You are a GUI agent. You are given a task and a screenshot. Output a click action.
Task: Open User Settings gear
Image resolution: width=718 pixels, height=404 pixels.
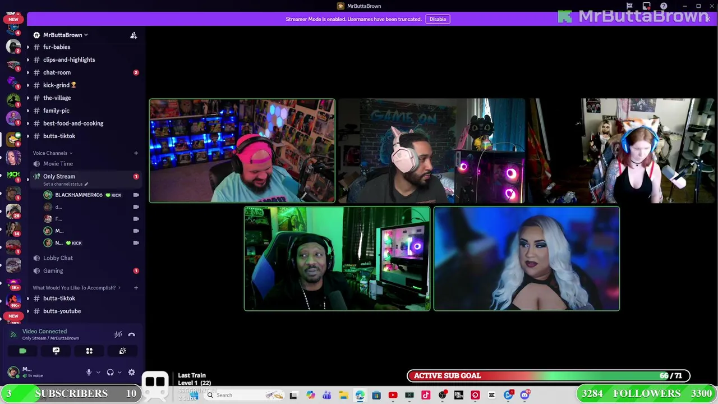tap(131, 372)
